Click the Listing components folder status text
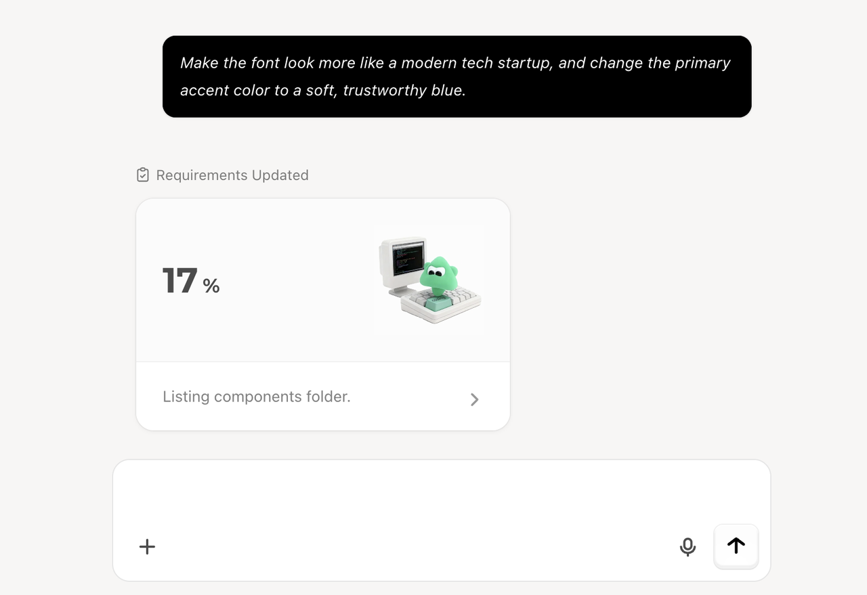867x595 pixels. pyautogui.click(x=257, y=397)
